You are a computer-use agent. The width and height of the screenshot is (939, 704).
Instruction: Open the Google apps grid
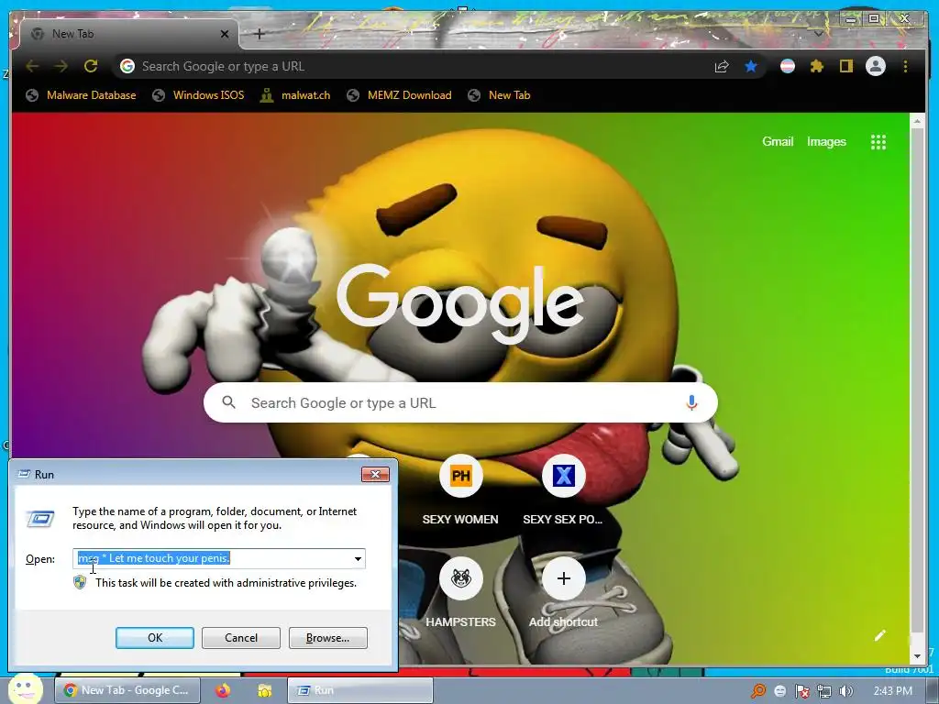click(878, 142)
